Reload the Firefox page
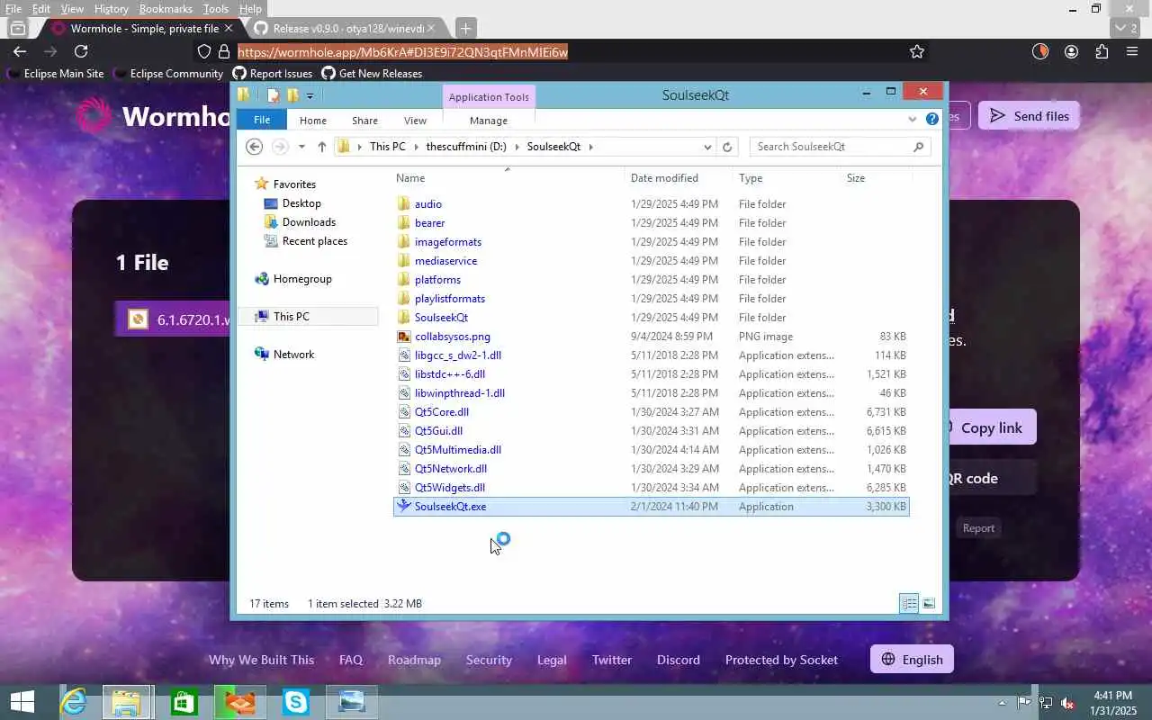This screenshot has width=1152, height=720. pyautogui.click(x=81, y=51)
